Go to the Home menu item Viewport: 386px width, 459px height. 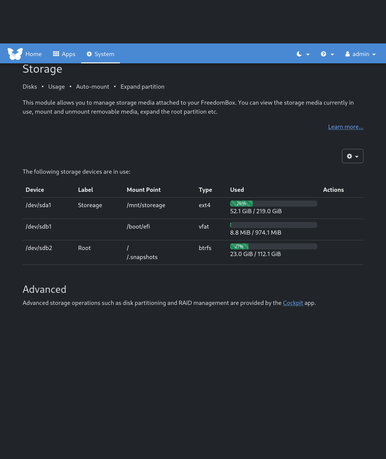click(x=33, y=54)
